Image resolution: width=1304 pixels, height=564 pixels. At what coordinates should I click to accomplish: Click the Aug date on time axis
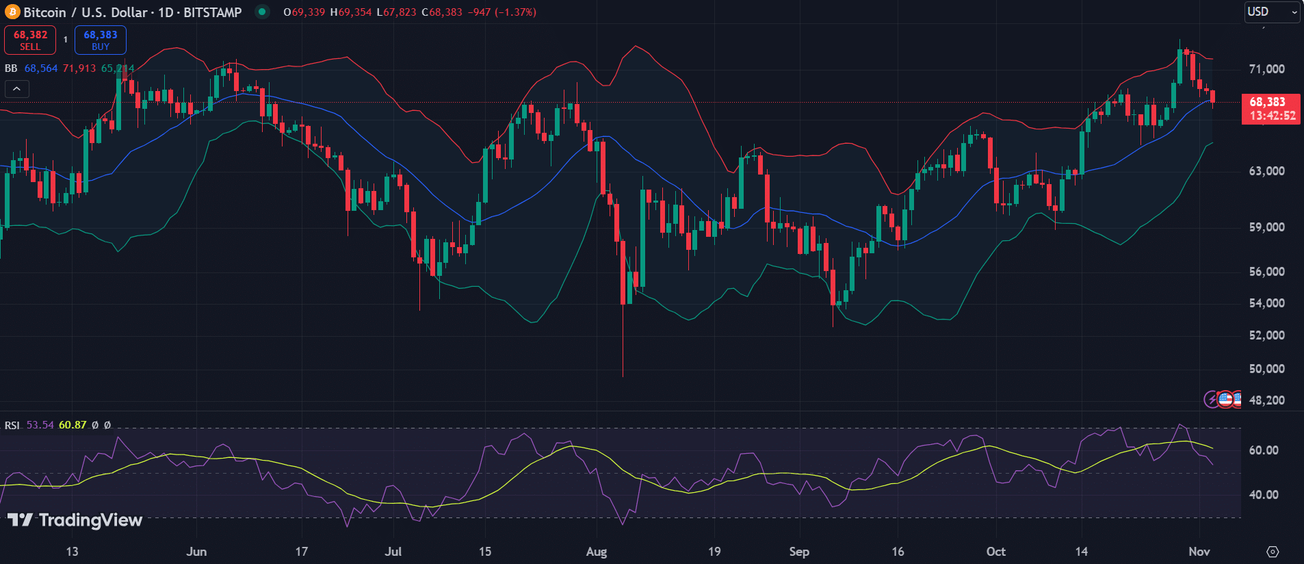597,552
